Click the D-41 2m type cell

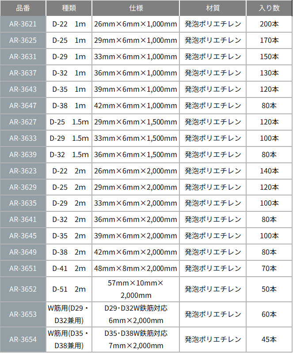point(68,268)
